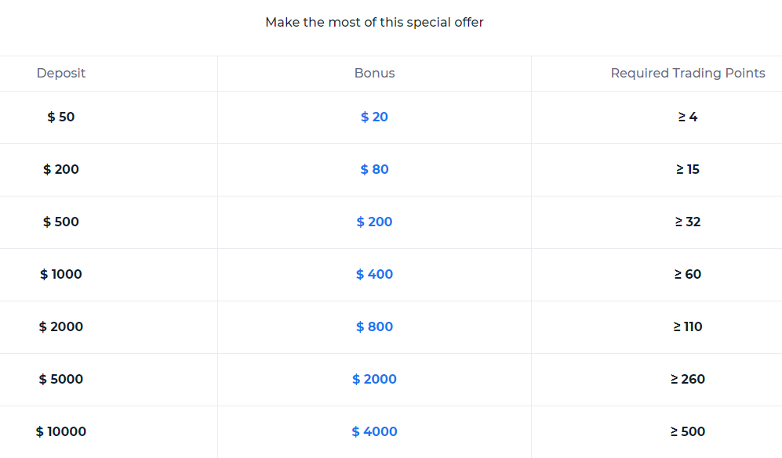
Task: Click the $ 1000 deposit amount
Action: tap(61, 274)
